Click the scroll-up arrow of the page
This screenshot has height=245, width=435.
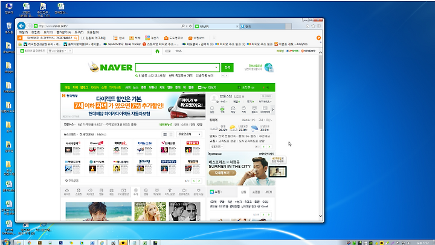tap(320, 52)
